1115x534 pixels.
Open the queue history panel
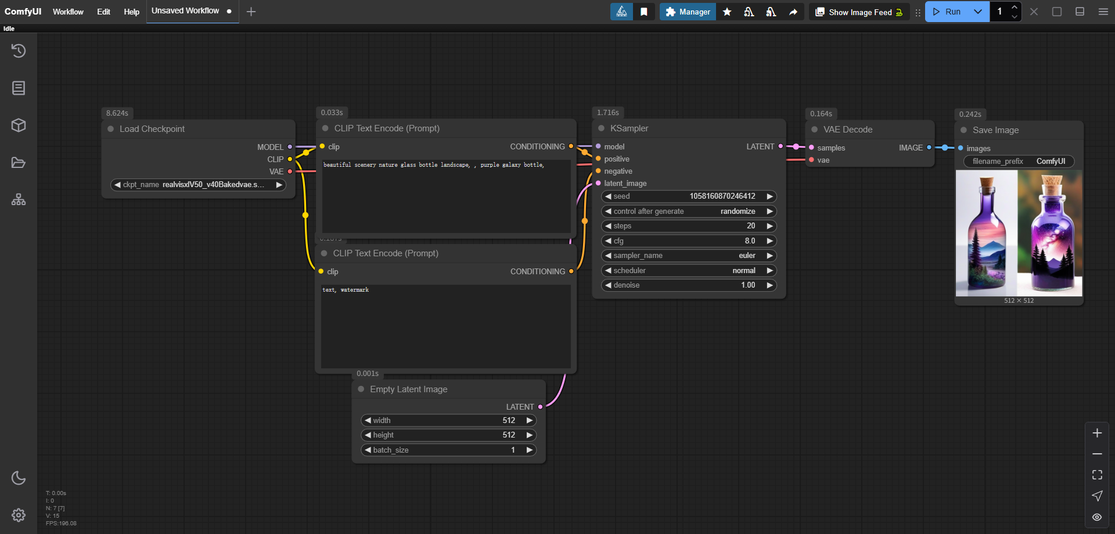[x=19, y=51]
